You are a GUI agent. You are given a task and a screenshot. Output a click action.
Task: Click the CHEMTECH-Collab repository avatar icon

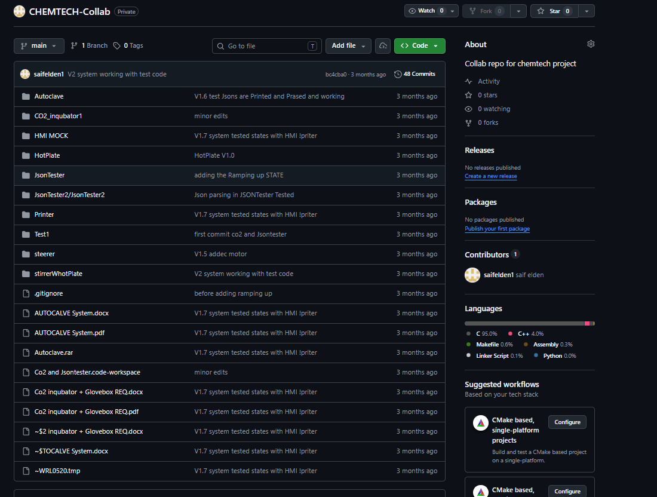pyautogui.click(x=19, y=11)
